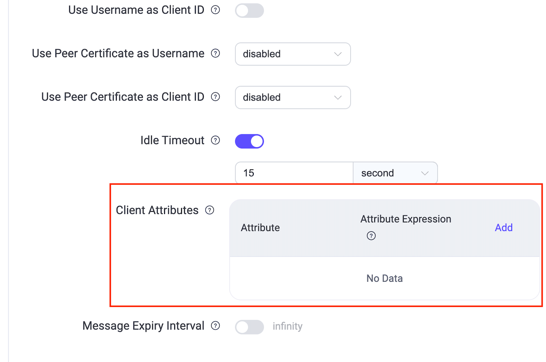Open help tooltip for Use Username as Client ID

point(215,10)
